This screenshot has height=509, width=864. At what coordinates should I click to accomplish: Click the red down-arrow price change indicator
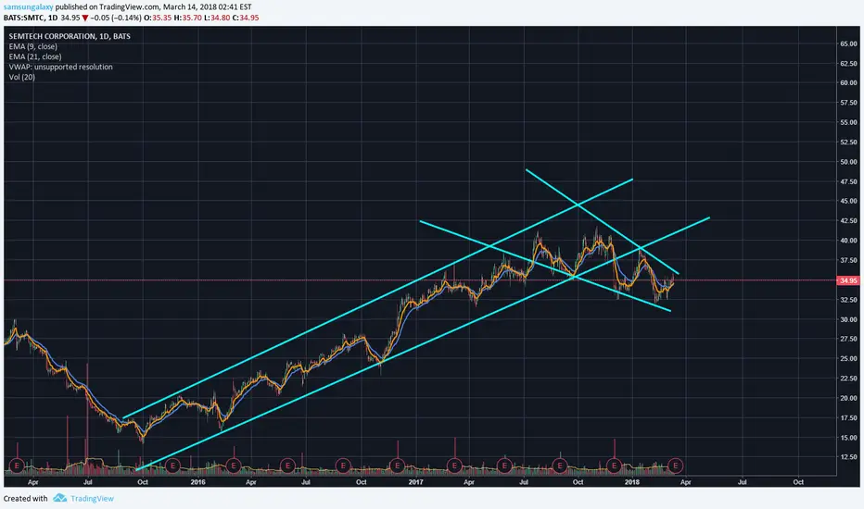pyautogui.click(x=85, y=18)
